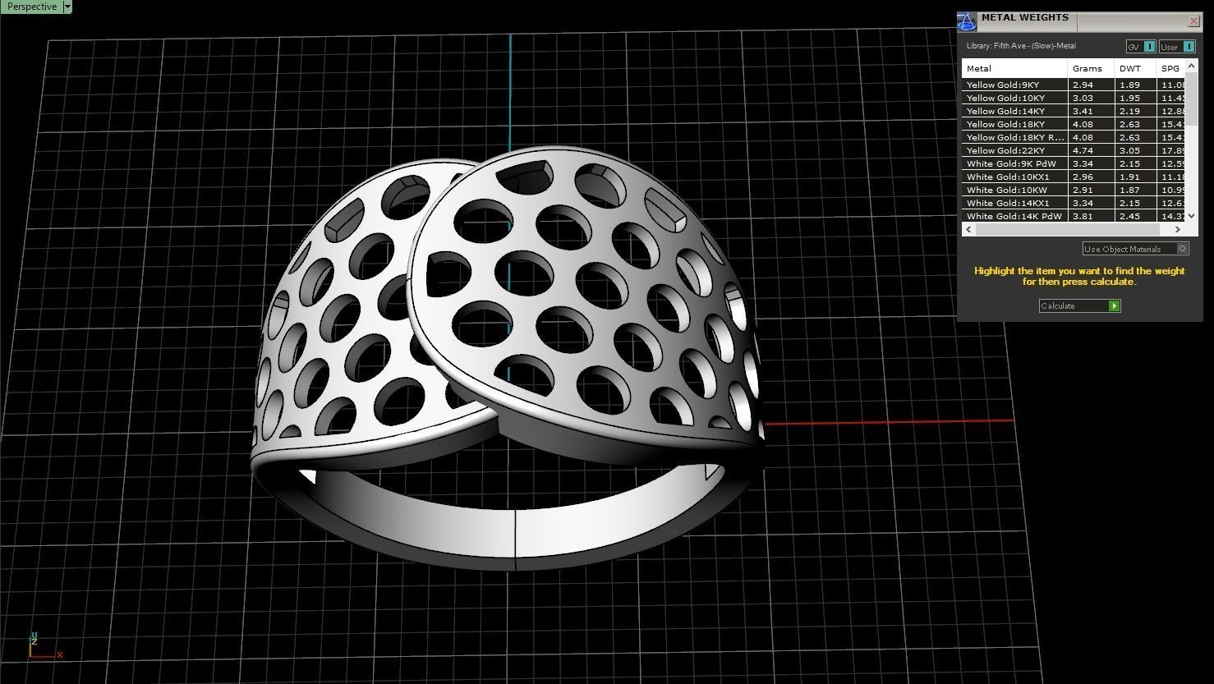The width and height of the screenshot is (1214, 684).
Task: Select the White Gold:14KX1 row
Action: coord(1075,203)
